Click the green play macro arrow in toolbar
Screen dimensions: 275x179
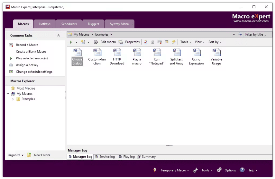click(71, 42)
